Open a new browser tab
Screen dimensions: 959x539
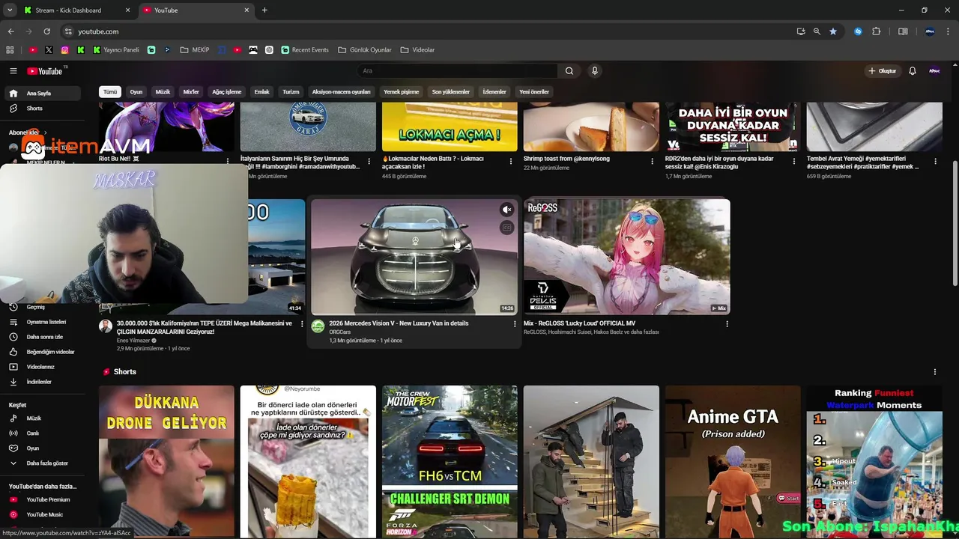[x=264, y=10]
